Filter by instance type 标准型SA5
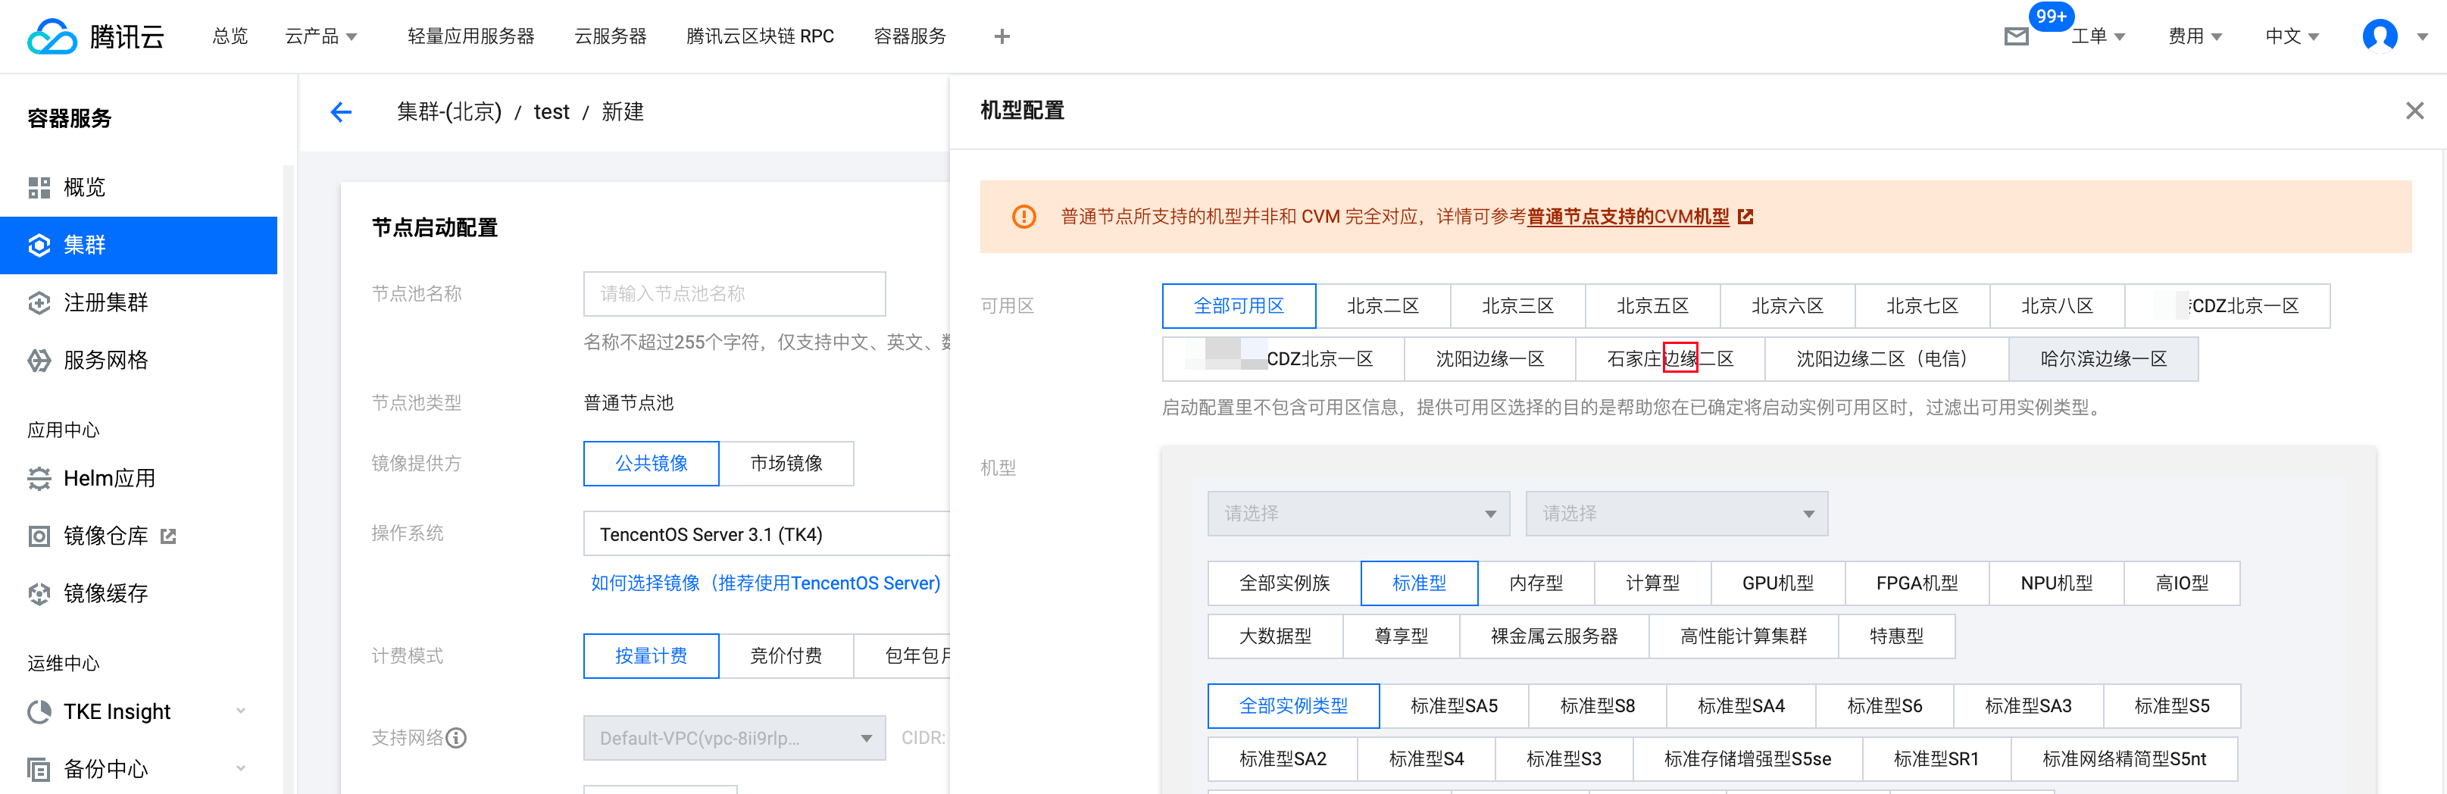The width and height of the screenshot is (2447, 794). coord(1453,707)
